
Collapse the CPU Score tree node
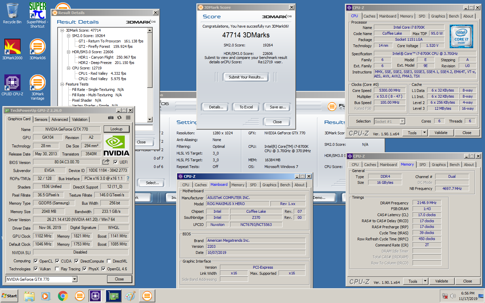pos(68,68)
